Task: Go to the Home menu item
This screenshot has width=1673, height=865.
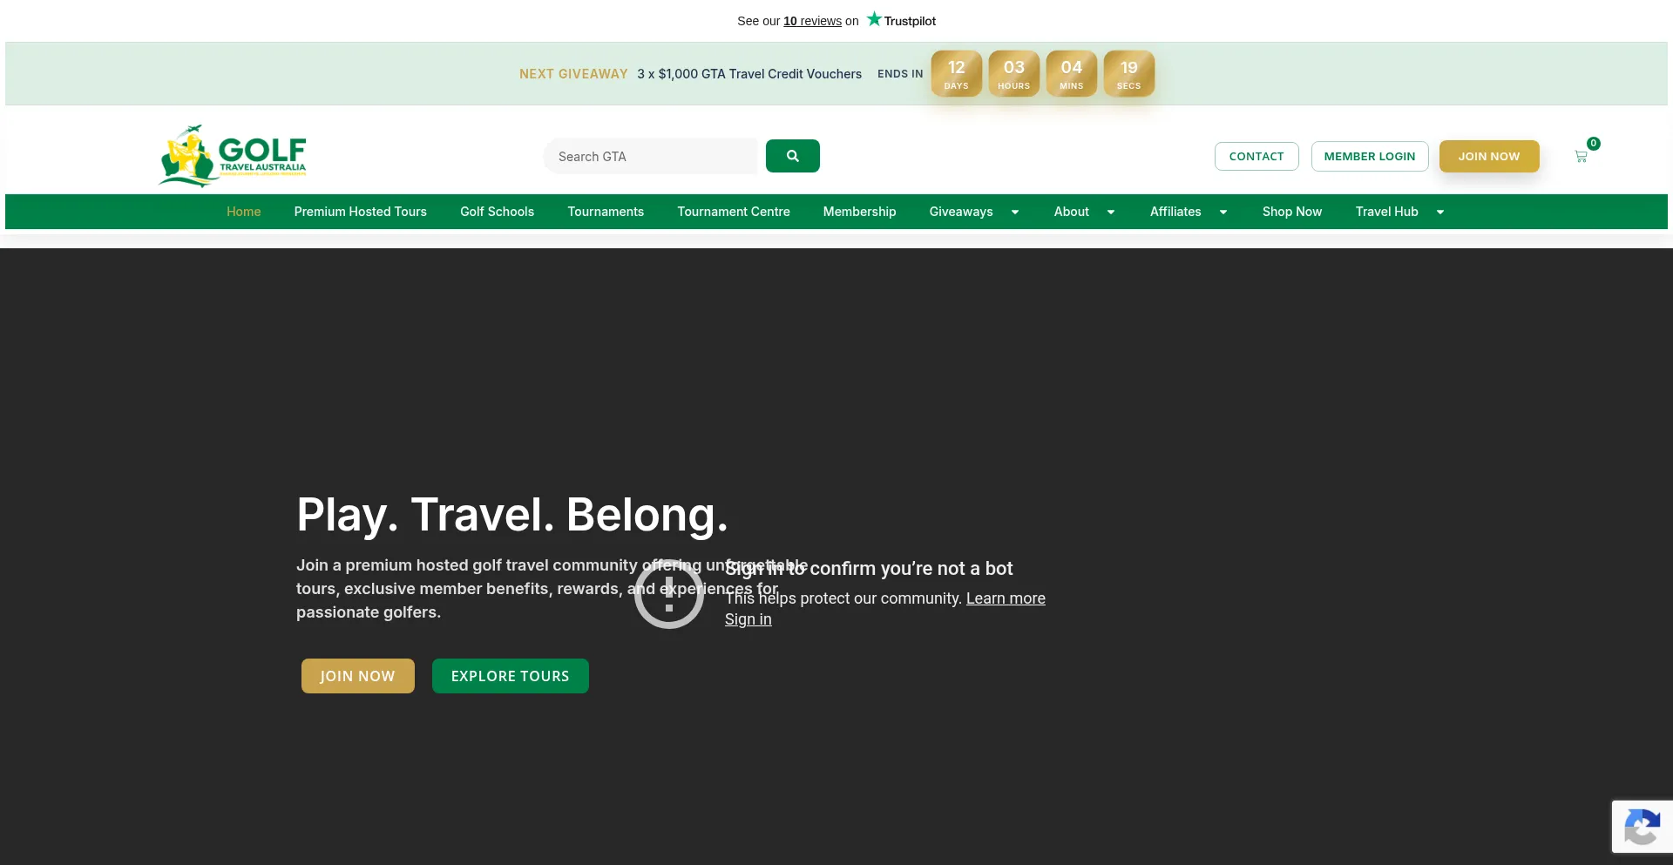Action: coord(244,212)
